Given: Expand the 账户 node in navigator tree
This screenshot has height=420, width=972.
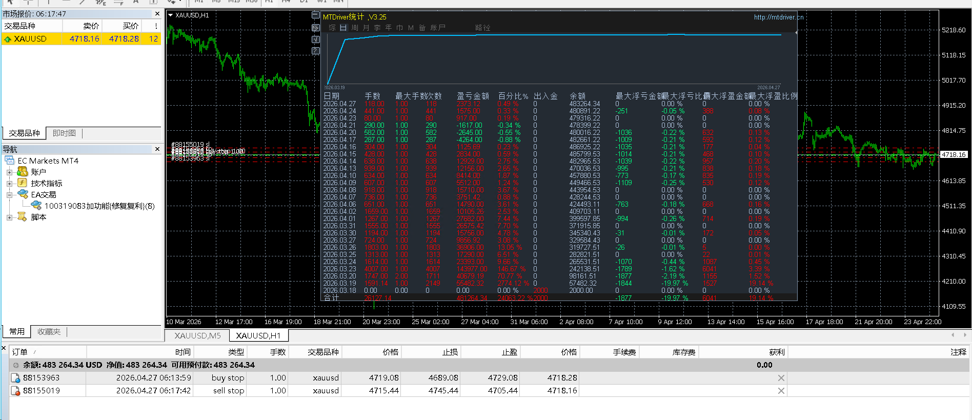Looking at the screenshot, I should [x=9, y=172].
